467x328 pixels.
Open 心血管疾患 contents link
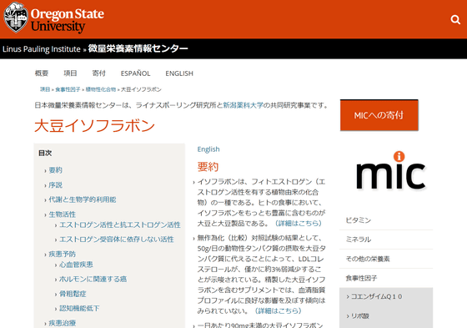[76, 265]
